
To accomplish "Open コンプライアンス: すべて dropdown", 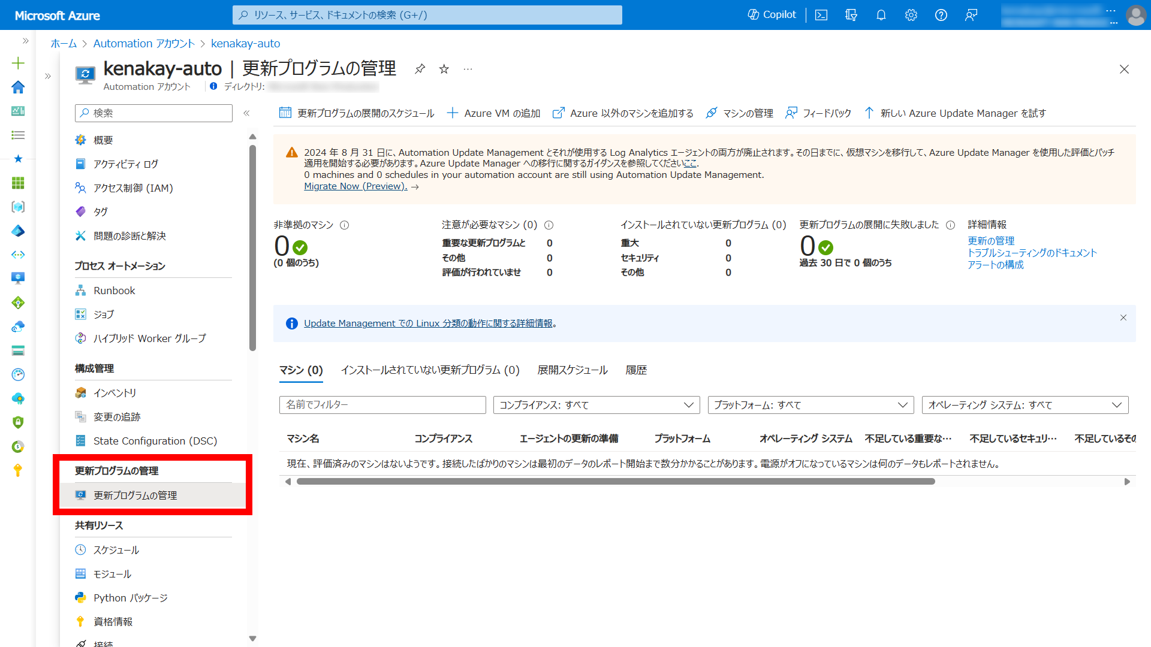I will pyautogui.click(x=596, y=405).
